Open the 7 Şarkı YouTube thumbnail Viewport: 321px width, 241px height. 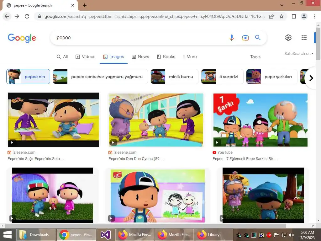coord(260,120)
